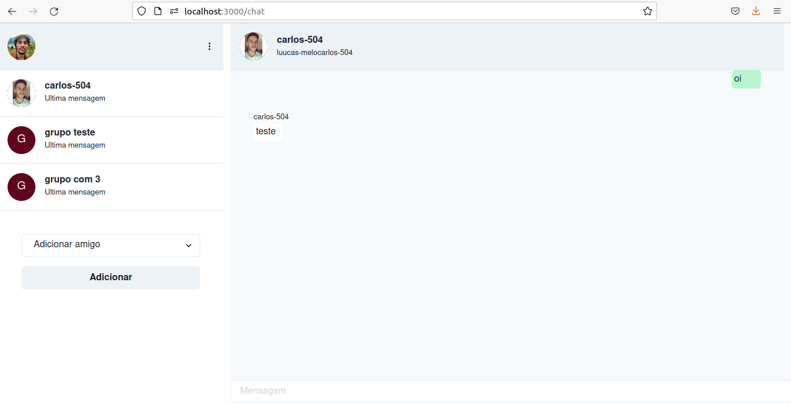Open the chat with carlos-504
Image resolution: width=791 pixels, height=403 pixels.
coord(87,93)
